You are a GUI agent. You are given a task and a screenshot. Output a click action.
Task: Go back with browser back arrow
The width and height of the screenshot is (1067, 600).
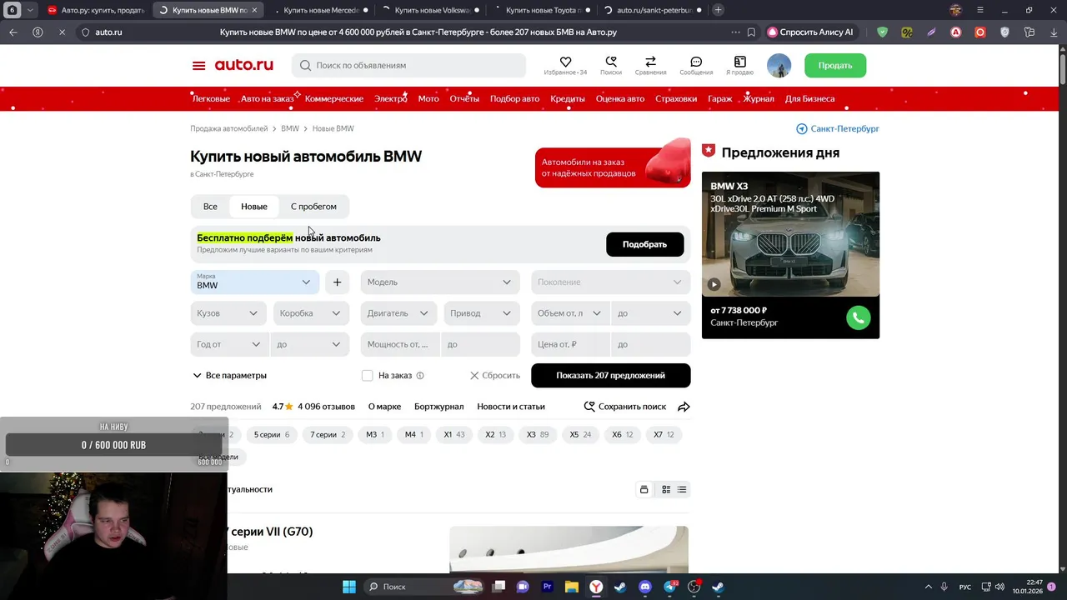tap(13, 32)
